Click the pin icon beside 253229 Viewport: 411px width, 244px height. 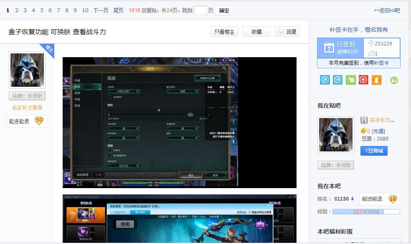370,43
